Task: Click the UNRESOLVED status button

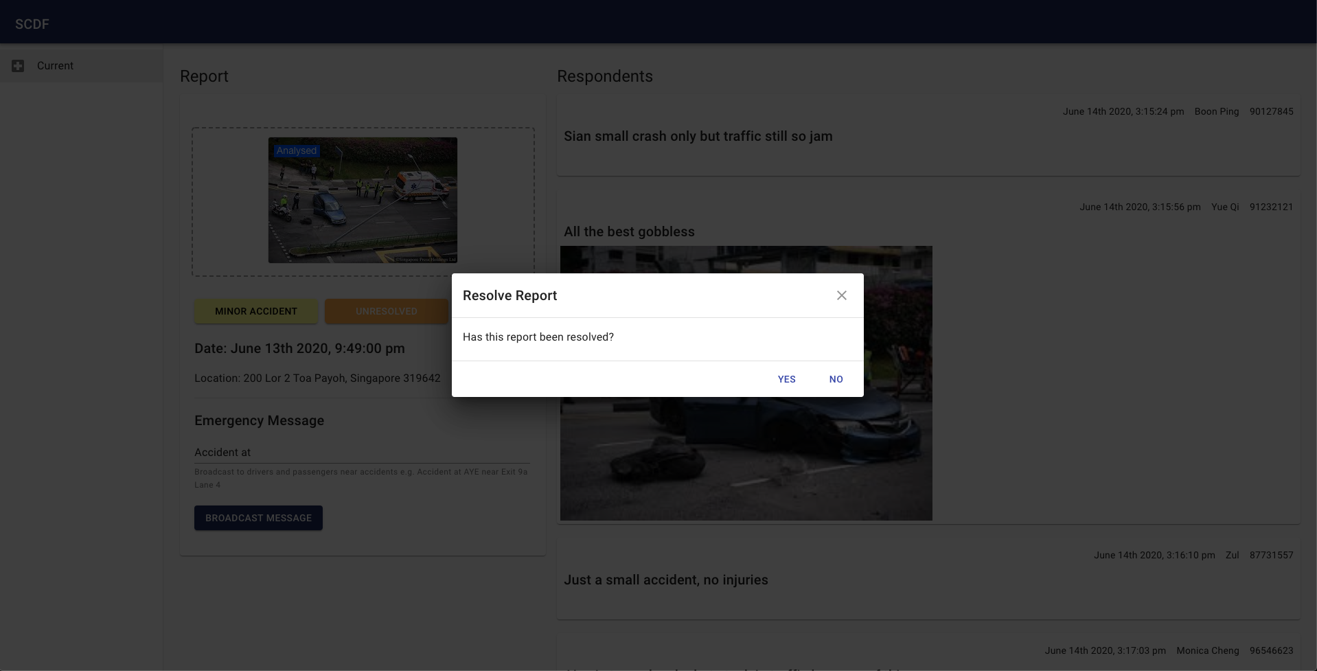Action: (387, 311)
